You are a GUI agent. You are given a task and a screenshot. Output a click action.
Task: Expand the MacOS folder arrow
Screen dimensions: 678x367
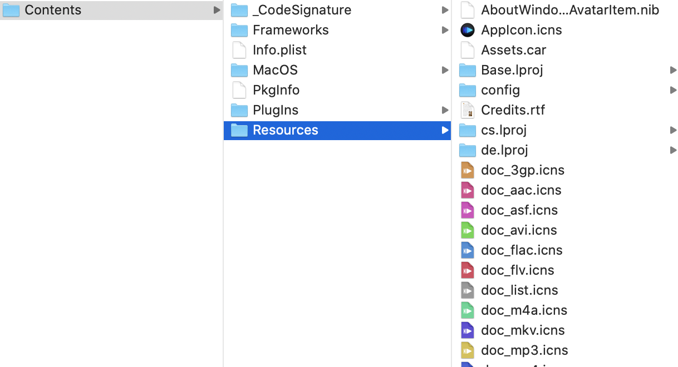coord(445,70)
